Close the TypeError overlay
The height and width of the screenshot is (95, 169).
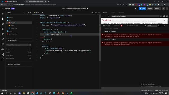pyautogui.click(x=165, y=20)
